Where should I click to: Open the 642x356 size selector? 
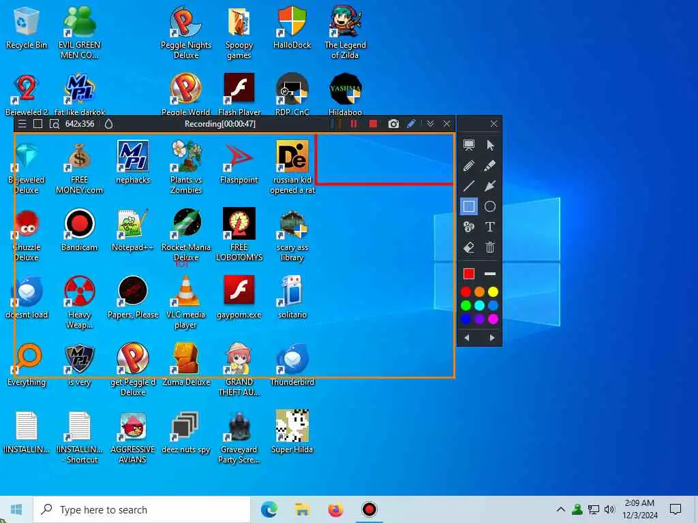point(80,124)
